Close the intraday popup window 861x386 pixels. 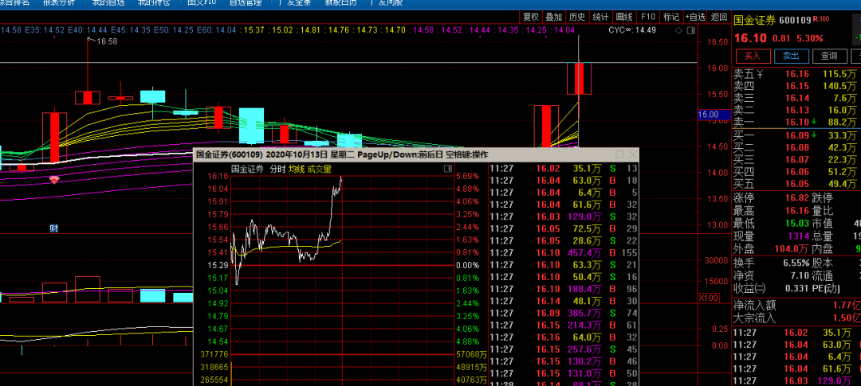pyautogui.click(x=632, y=154)
